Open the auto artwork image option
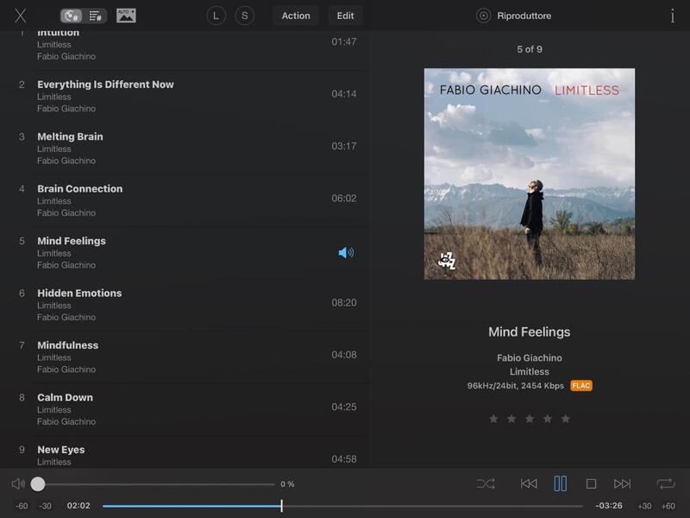This screenshot has height=518, width=690. coord(126,16)
